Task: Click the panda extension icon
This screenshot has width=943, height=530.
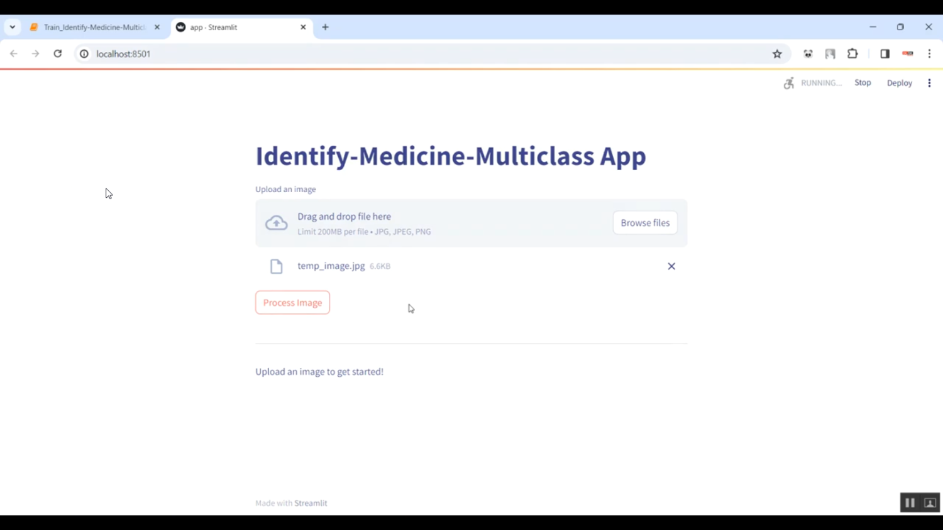Action: pyautogui.click(x=808, y=54)
